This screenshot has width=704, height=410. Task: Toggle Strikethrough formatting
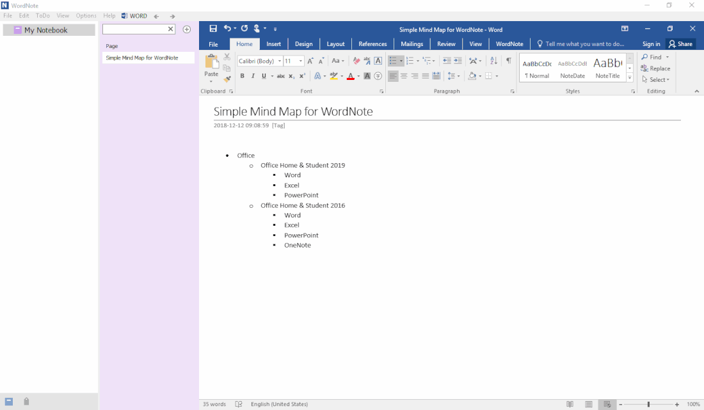pyautogui.click(x=281, y=76)
